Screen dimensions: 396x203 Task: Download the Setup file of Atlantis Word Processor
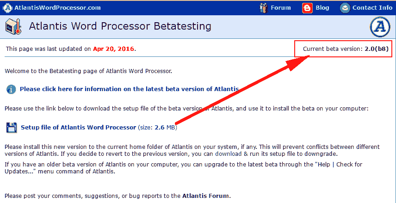pos(79,127)
